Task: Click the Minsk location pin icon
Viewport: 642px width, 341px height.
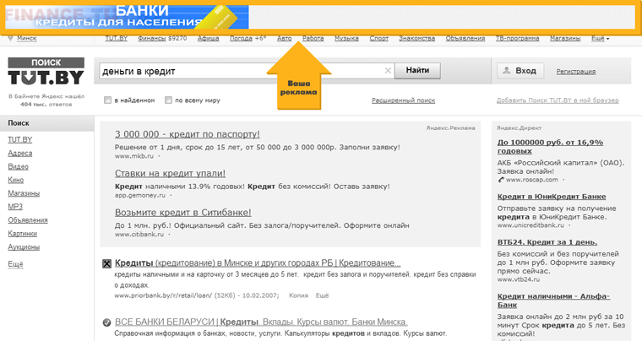Action: [9, 39]
